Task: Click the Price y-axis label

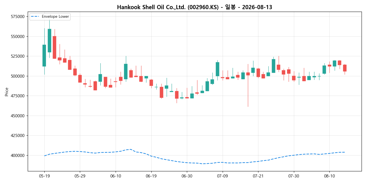Action: 7,92
